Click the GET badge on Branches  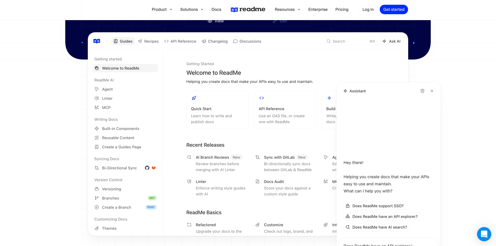coord(152,198)
